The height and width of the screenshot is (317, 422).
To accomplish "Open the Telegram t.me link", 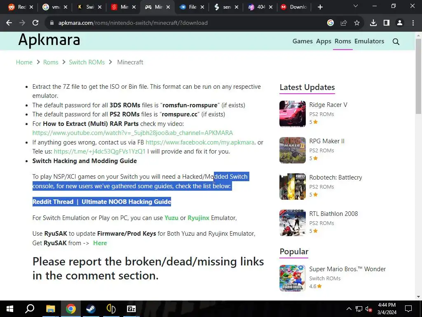I will point(100,151).
